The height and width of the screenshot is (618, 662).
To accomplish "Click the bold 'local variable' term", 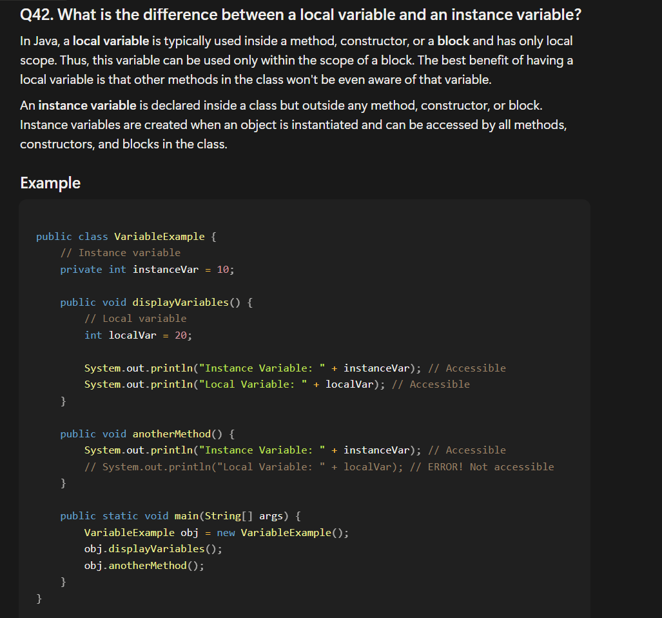I will tap(111, 41).
